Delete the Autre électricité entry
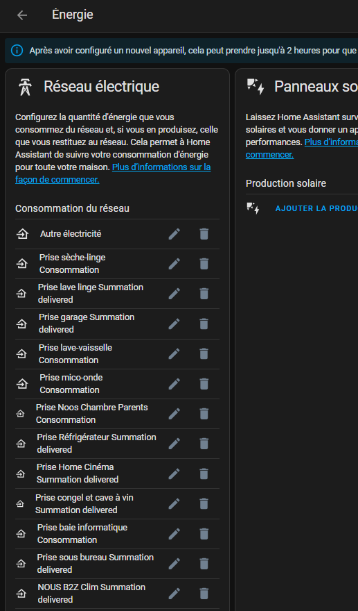 204,234
